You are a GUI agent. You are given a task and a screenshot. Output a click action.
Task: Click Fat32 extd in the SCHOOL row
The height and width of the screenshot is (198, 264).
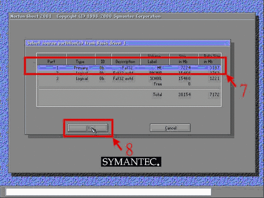pyautogui.click(x=123, y=79)
